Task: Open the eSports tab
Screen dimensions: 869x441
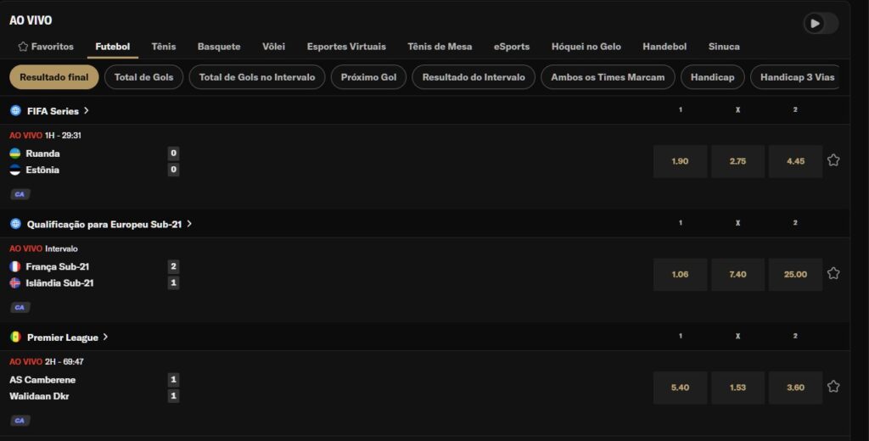Action: click(512, 47)
